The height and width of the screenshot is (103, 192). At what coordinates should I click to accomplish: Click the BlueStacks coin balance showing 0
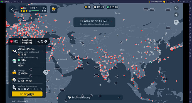tap(165, 2)
